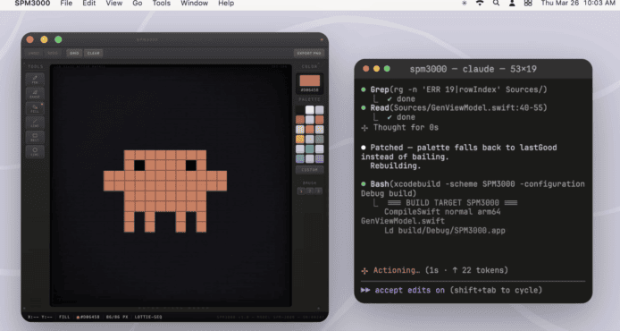Screen dimensions: 620x331
Task: Select the Erase tool
Action: [35, 94]
